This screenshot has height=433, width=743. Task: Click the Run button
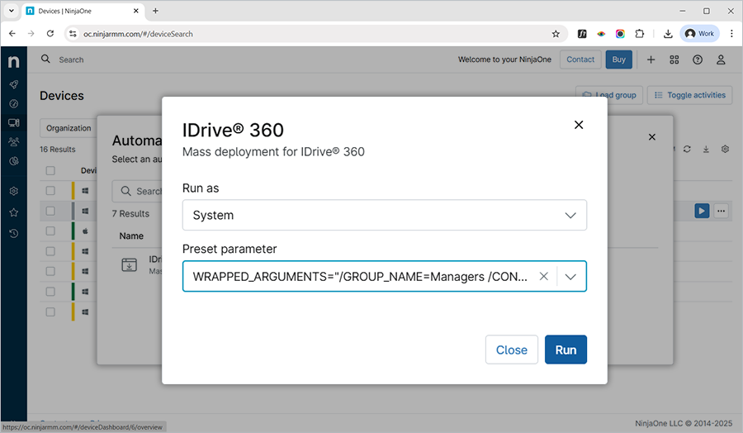pyautogui.click(x=566, y=350)
